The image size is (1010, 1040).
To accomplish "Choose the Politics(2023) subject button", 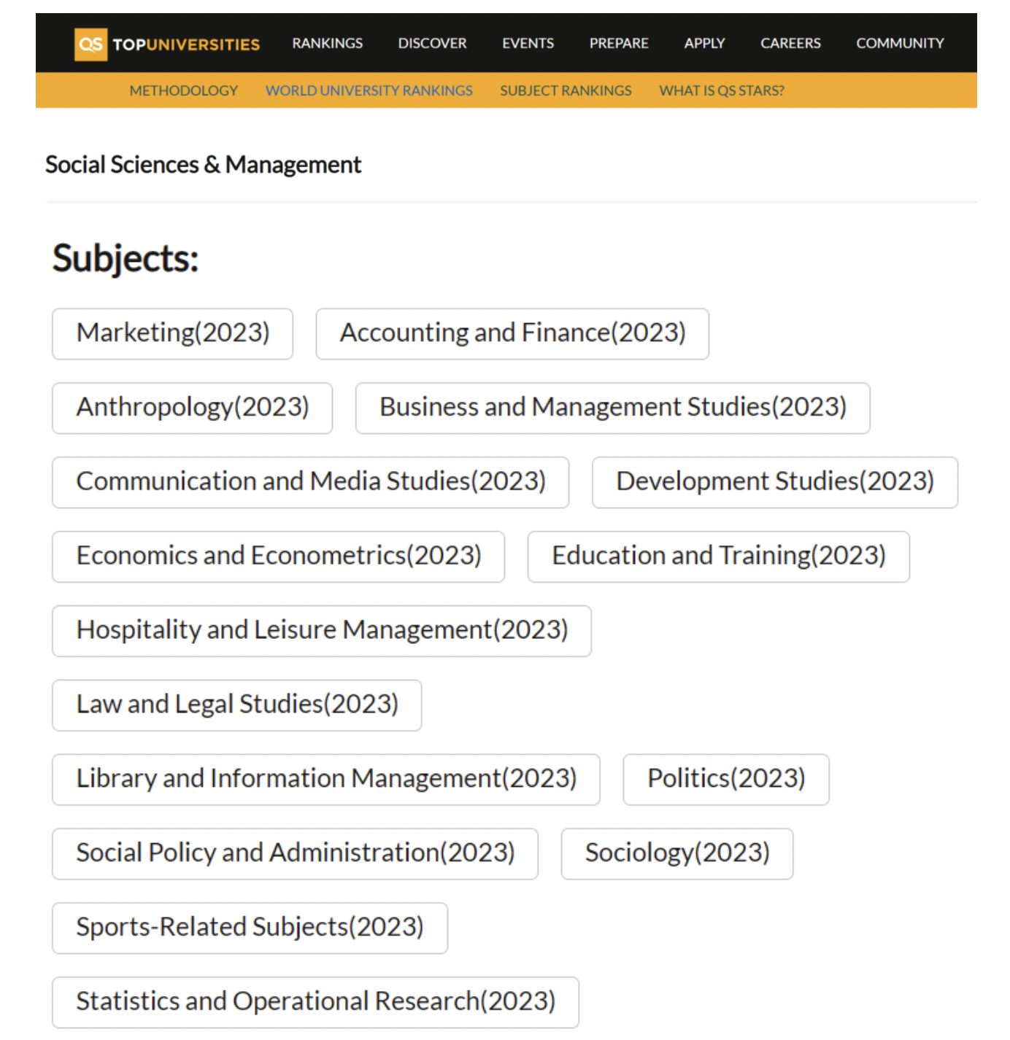I will pyautogui.click(x=725, y=780).
